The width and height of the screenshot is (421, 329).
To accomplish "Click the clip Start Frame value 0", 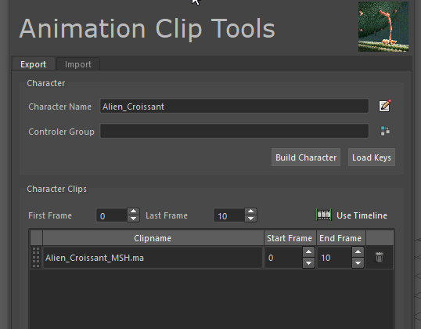I will click(x=283, y=258).
